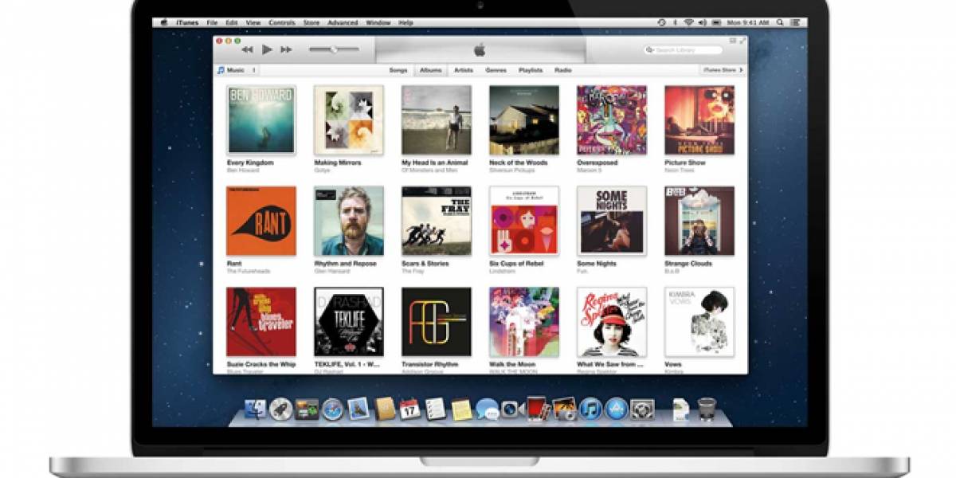Viewport: 956px width, 478px height.
Task: Open Calendar icon showing 17
Action: coord(409,409)
